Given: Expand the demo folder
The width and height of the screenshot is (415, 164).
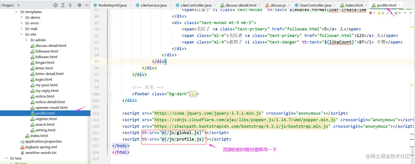Looking at the screenshot, I should pos(22,17).
